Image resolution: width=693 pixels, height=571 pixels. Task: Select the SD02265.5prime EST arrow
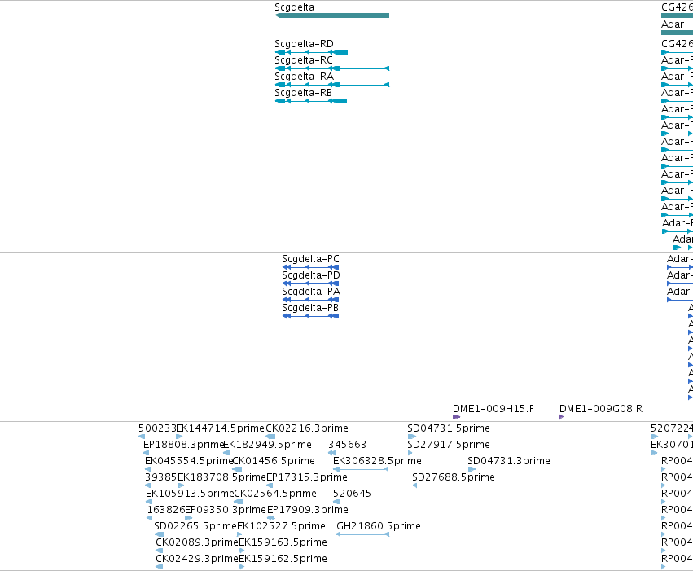click(x=160, y=535)
